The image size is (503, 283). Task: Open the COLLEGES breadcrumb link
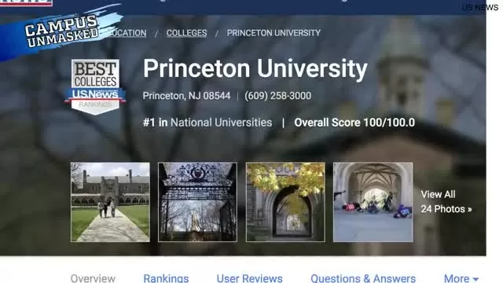(186, 33)
